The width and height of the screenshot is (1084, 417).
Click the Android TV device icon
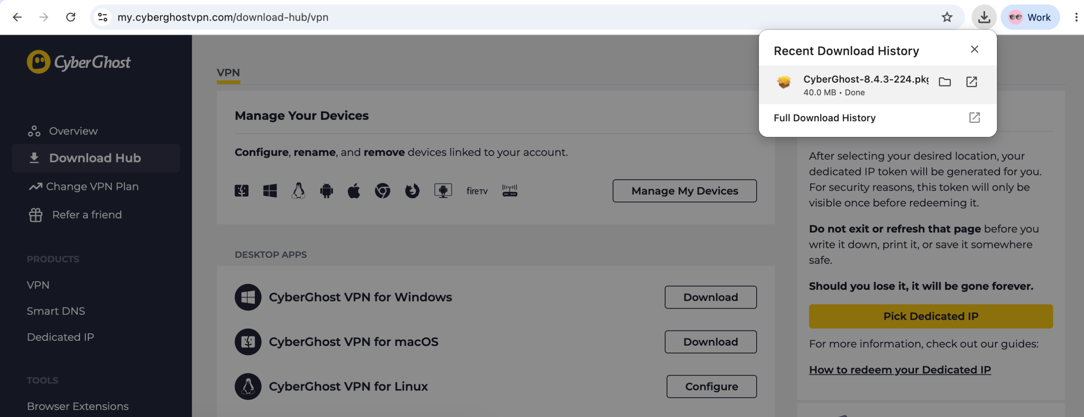point(443,191)
